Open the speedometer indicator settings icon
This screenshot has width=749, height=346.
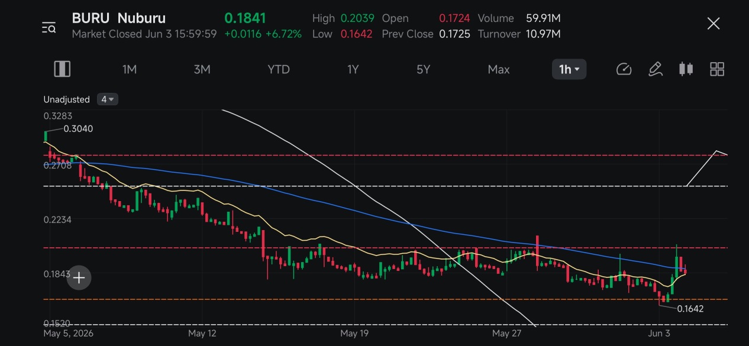click(624, 69)
